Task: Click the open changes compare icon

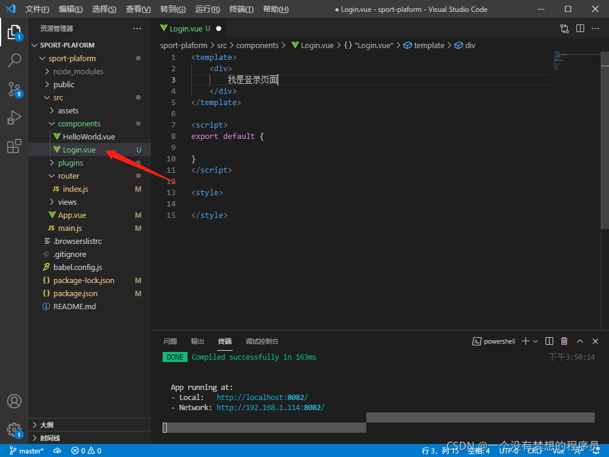Action: pyautogui.click(x=564, y=28)
